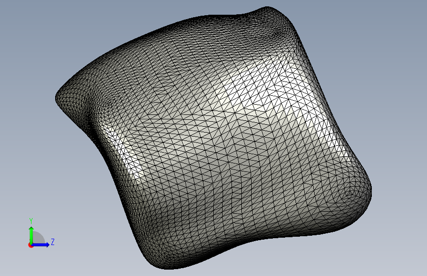Click the blue Z axis arrow of the triad
Viewport: 427px width, 276px height.
coord(41,245)
